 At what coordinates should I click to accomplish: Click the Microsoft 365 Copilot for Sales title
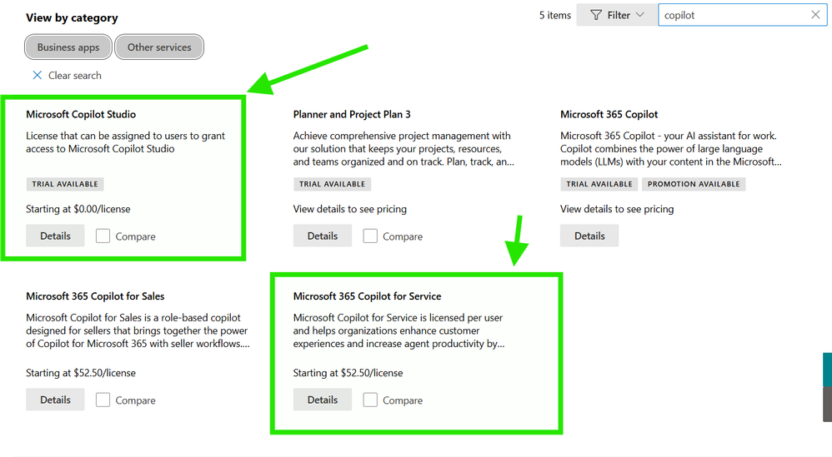(95, 296)
